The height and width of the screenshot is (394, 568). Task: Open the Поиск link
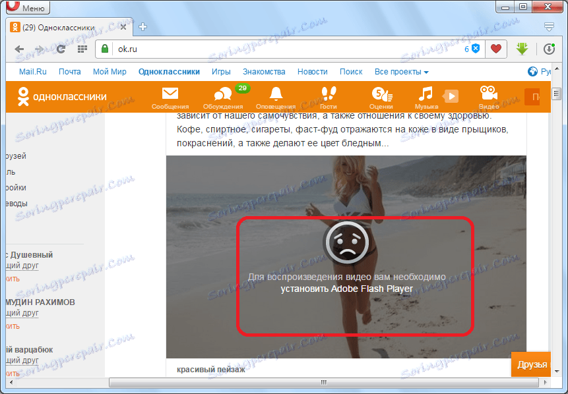[351, 72]
